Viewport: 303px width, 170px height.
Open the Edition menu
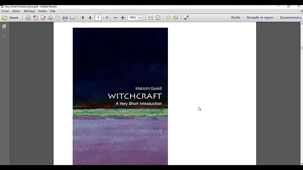(x=16, y=11)
